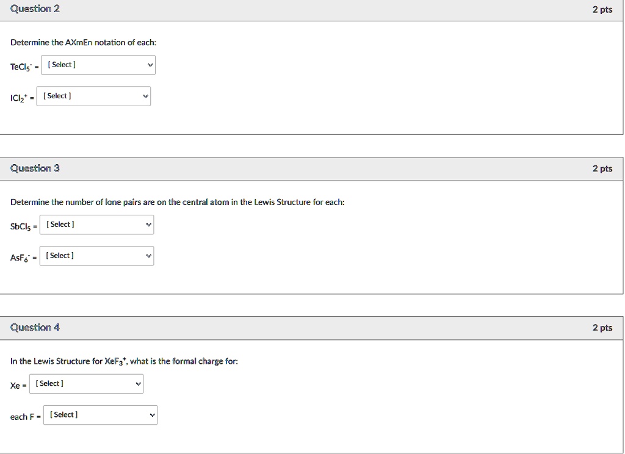The height and width of the screenshot is (454, 625).
Task: Open the Xe formal charge dropdown
Action: point(86,384)
